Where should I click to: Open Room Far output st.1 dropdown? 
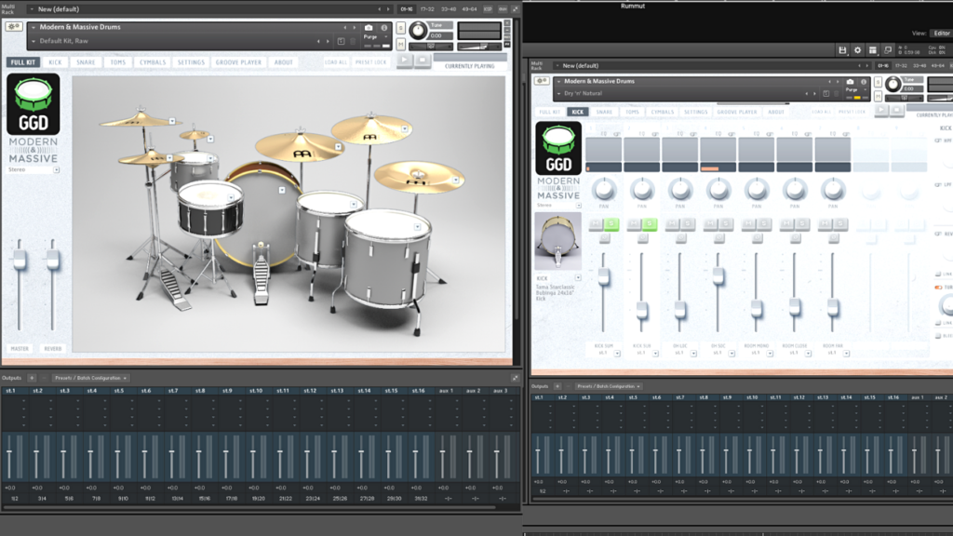[846, 354]
